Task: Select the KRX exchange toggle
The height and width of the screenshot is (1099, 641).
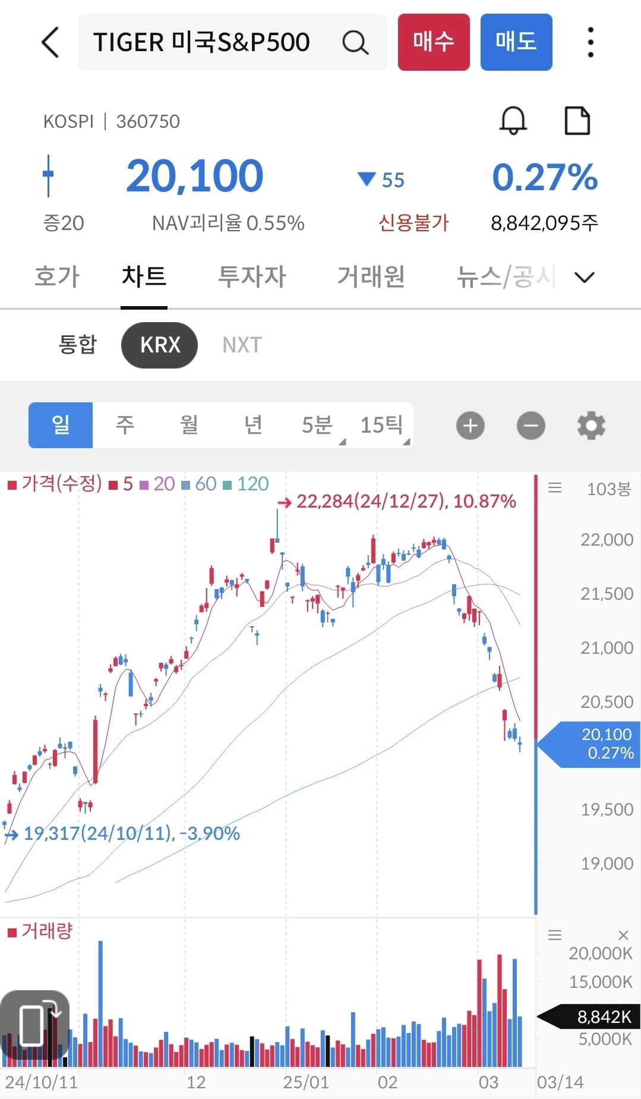Action: click(x=160, y=345)
